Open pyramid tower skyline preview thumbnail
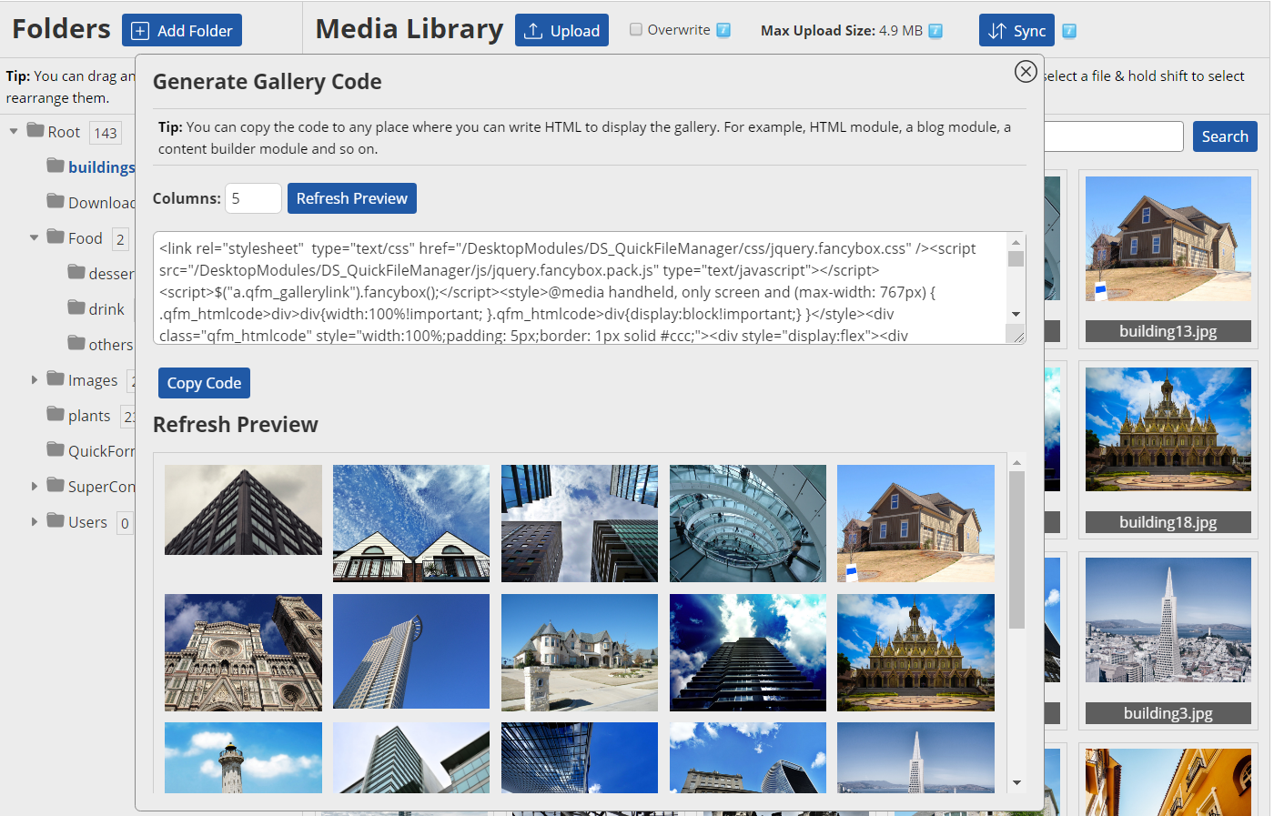 (x=915, y=758)
